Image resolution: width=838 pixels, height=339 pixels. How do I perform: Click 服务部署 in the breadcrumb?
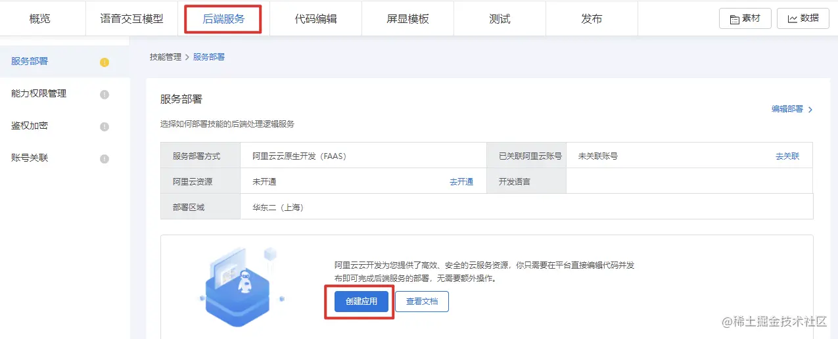click(209, 57)
